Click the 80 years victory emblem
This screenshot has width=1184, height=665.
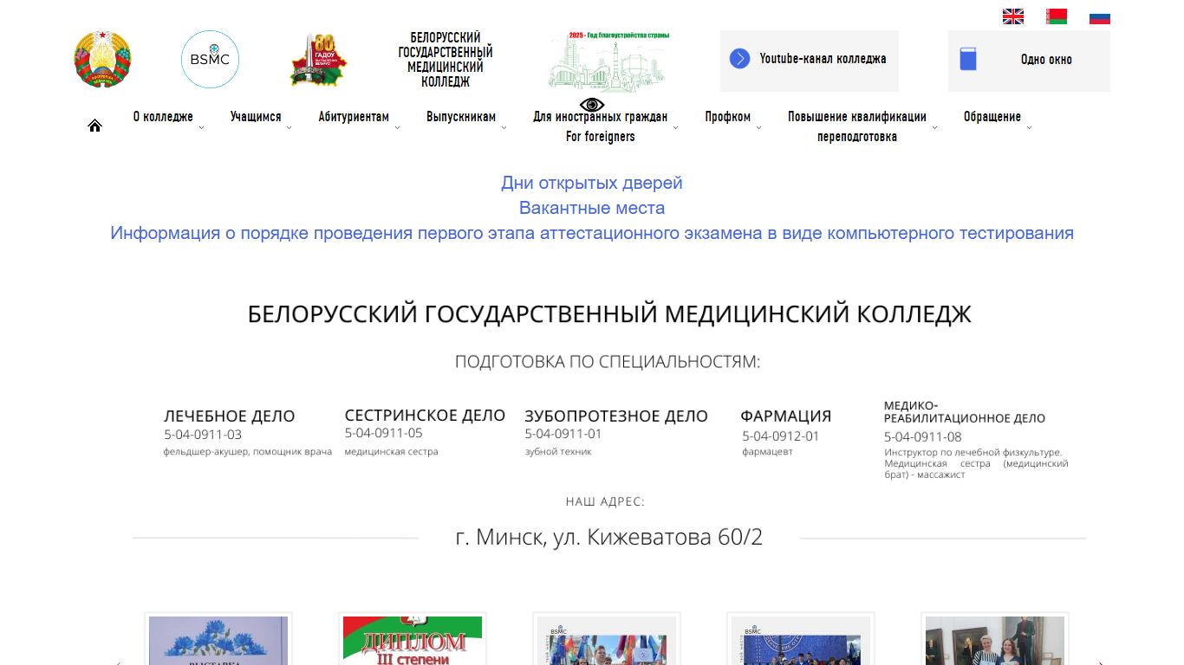point(318,60)
